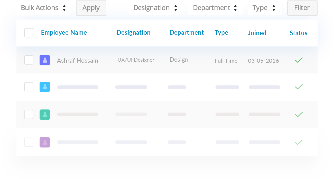Click the Filter button
334x179 pixels.
tap(302, 8)
